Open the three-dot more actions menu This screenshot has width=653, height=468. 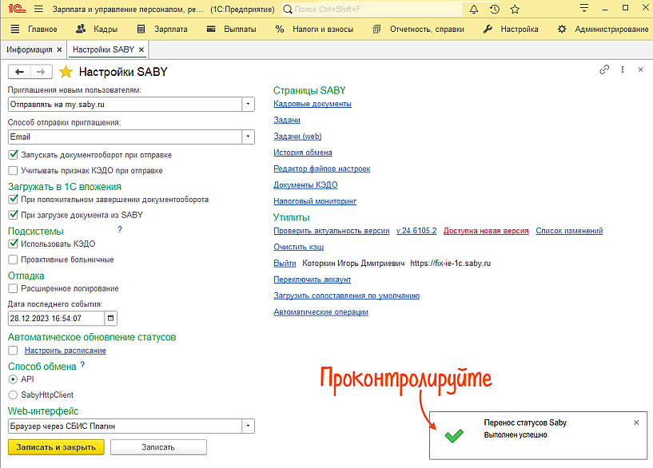[x=623, y=70]
